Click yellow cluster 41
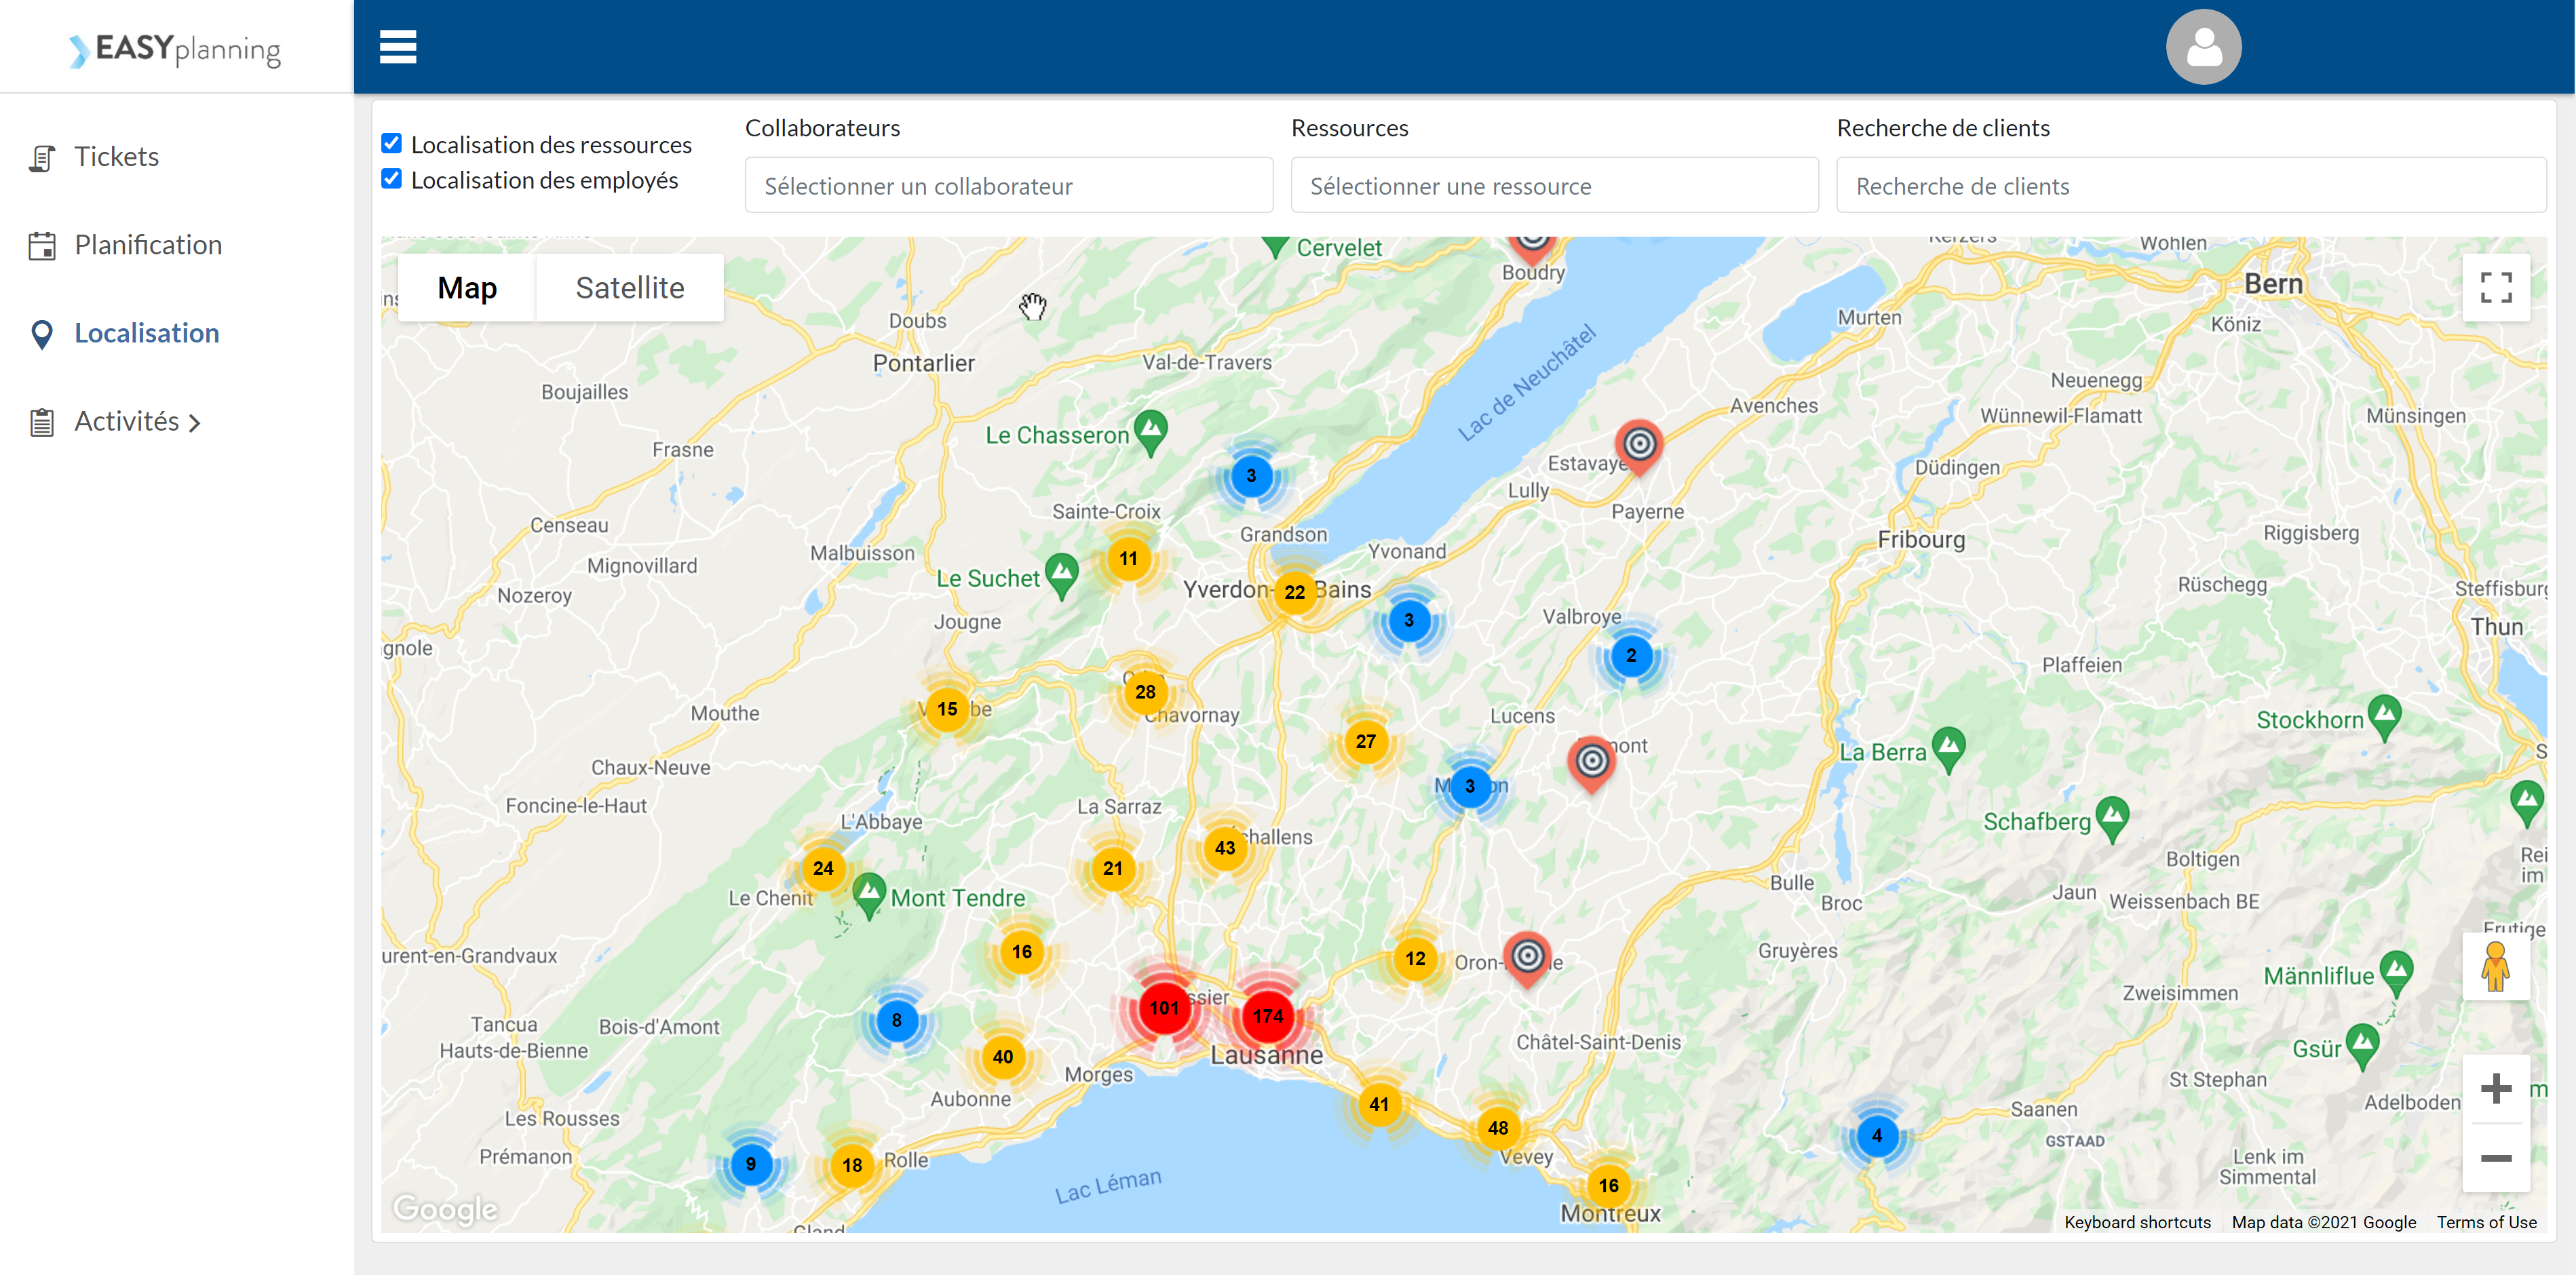This screenshot has width=2576, height=1275. click(1380, 1105)
